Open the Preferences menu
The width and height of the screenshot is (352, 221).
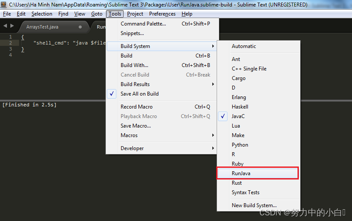tap(162, 14)
